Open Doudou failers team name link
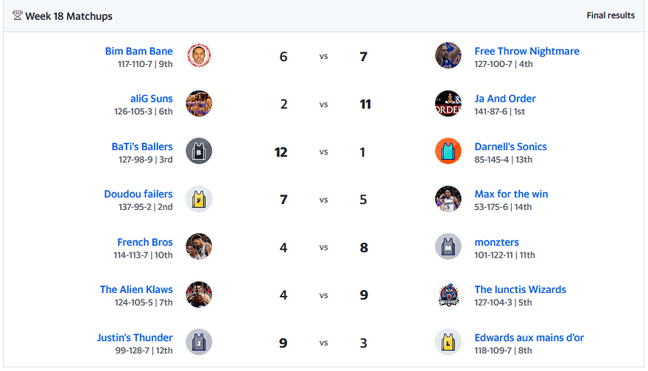The image size is (648, 371). (138, 194)
